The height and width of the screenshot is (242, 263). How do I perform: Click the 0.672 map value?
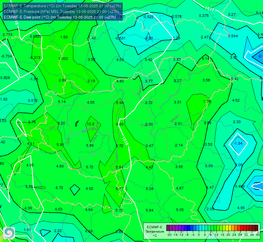click(33, 101)
